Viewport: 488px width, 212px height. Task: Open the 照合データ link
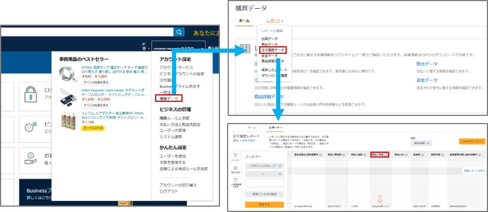[427, 64]
